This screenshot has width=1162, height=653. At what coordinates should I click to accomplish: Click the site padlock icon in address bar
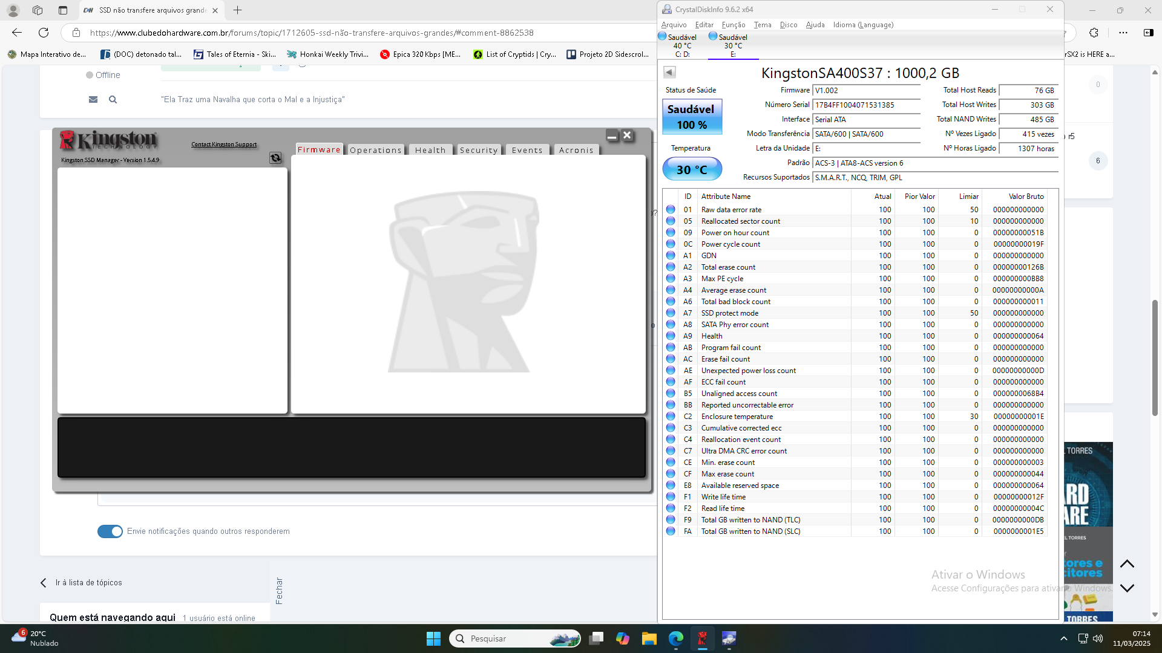(76, 33)
